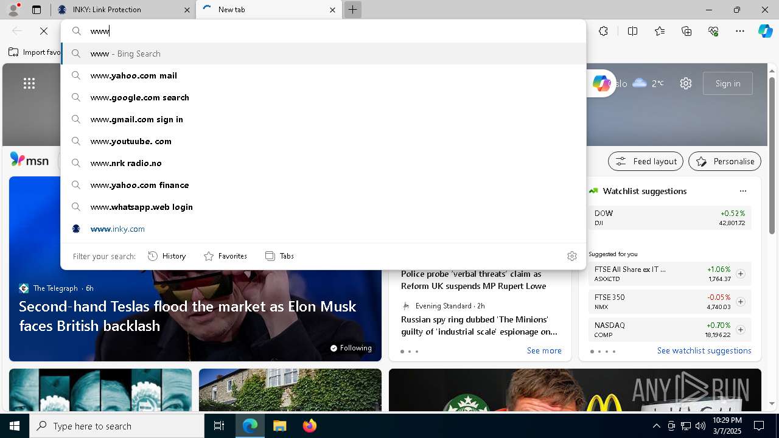Select the www.yahoo.com finance suggestion

click(x=323, y=185)
